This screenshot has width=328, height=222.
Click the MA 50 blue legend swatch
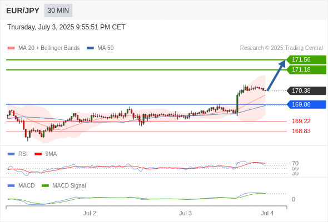point(91,48)
